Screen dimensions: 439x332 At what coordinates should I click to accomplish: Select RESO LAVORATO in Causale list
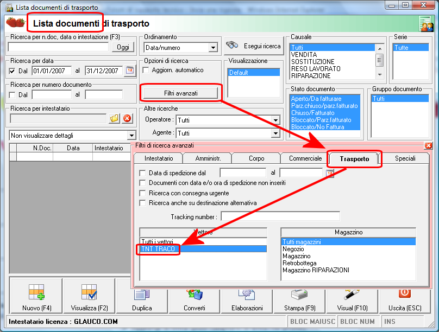(332, 69)
